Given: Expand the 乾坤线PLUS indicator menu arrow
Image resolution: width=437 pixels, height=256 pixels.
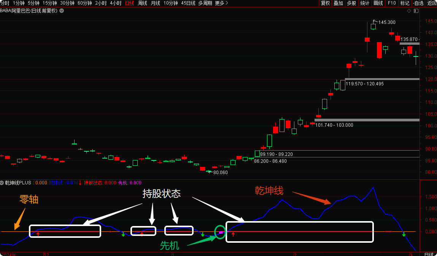Looking at the screenshot, I should [2, 183].
